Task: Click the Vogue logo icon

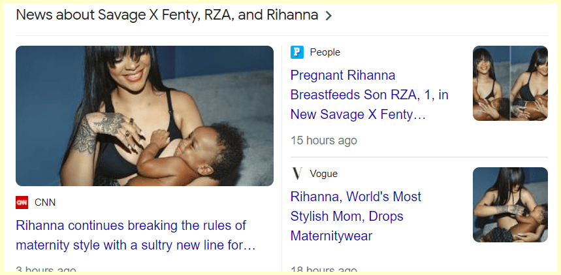Action: (297, 174)
